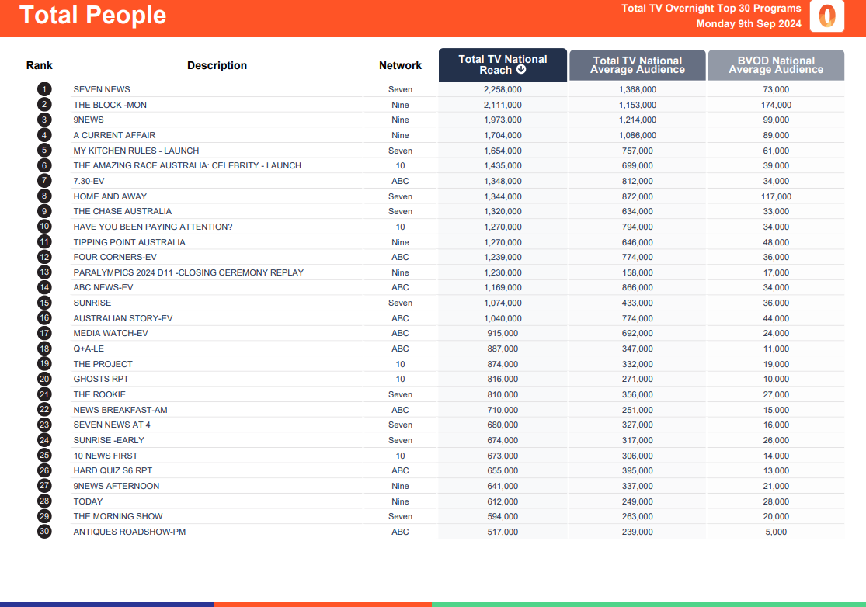
Task: Click the Network column header
Action: [x=401, y=66]
